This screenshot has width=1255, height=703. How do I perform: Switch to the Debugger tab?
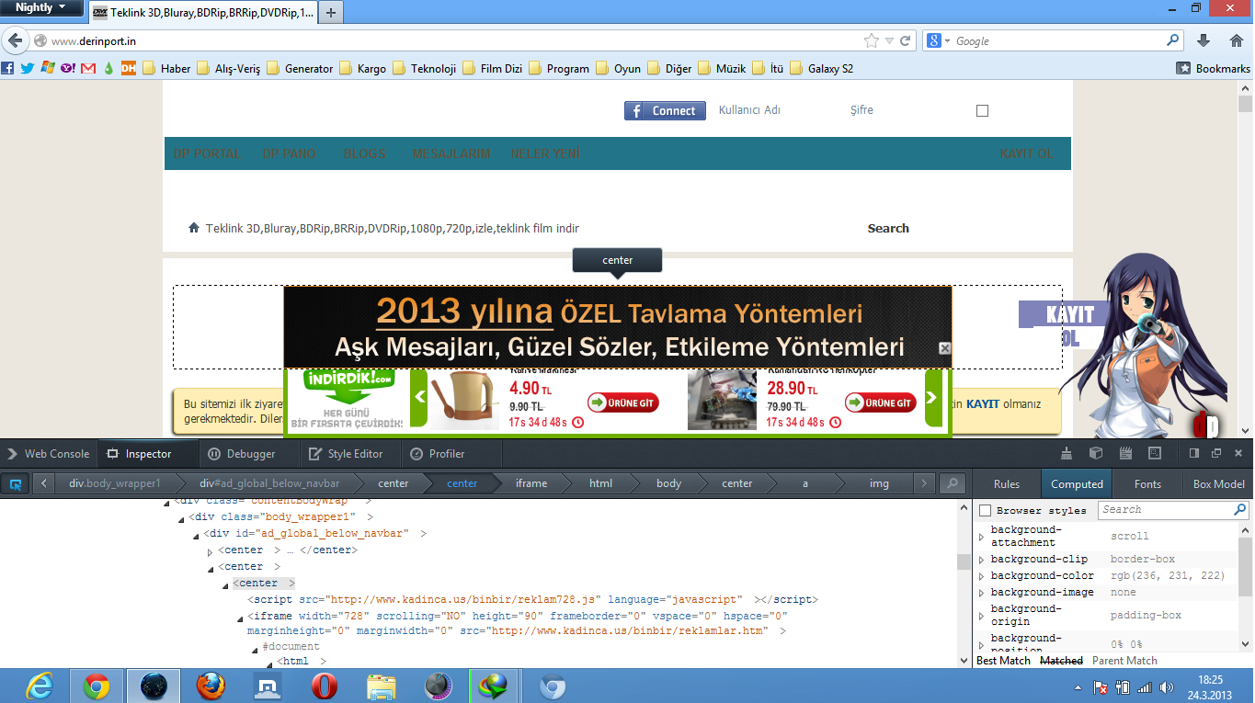(242, 453)
